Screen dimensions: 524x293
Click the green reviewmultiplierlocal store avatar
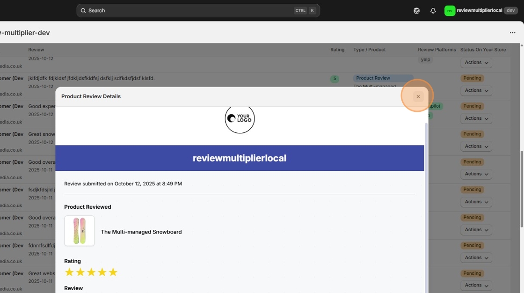click(450, 11)
